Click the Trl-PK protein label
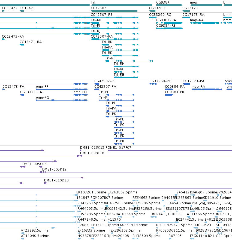232x240 pixels. (111, 114)
